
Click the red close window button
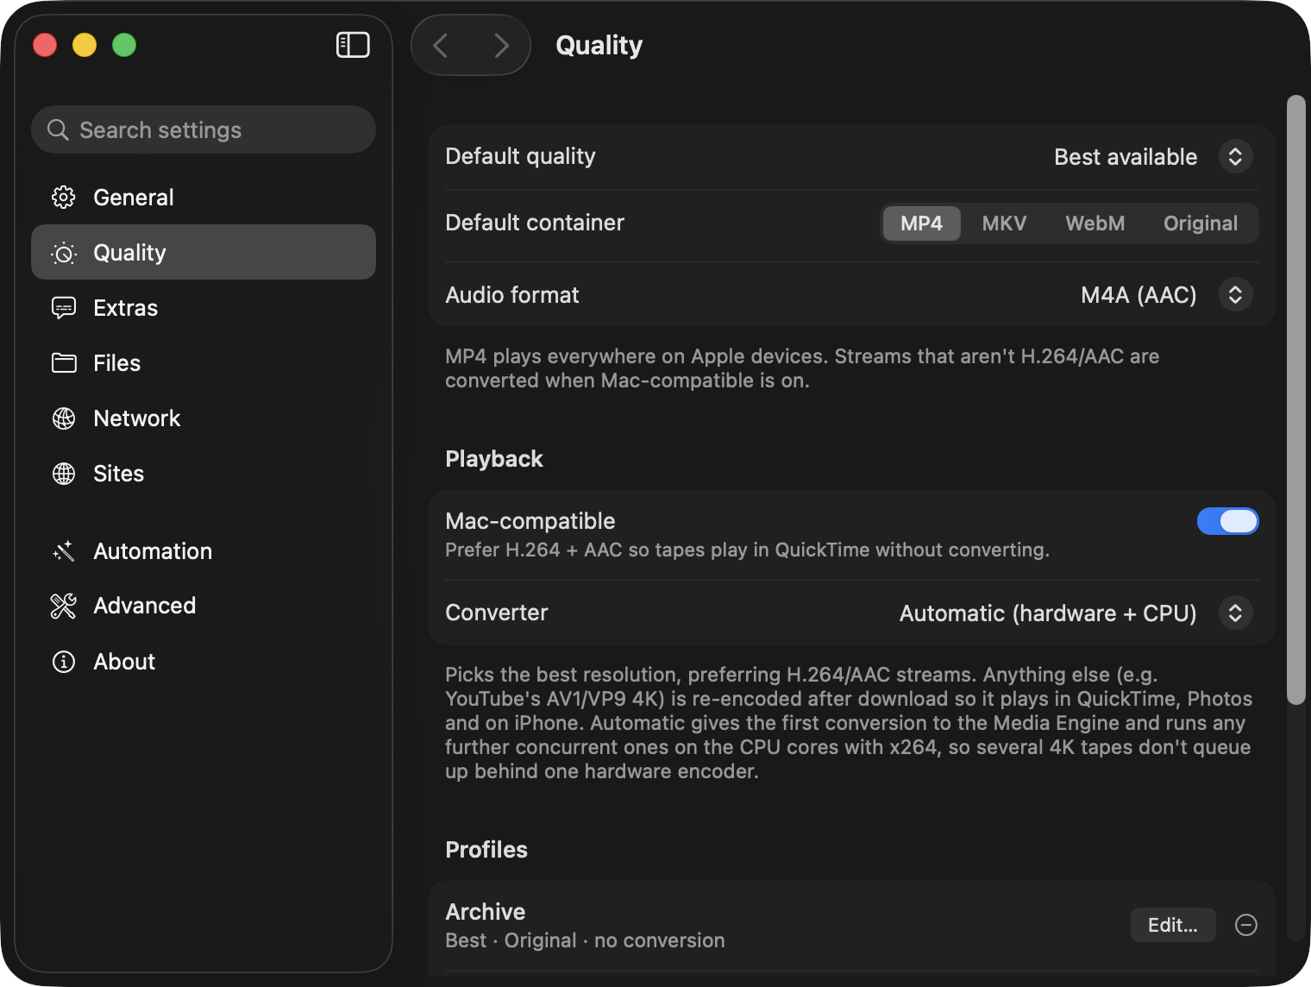pyautogui.click(x=45, y=45)
